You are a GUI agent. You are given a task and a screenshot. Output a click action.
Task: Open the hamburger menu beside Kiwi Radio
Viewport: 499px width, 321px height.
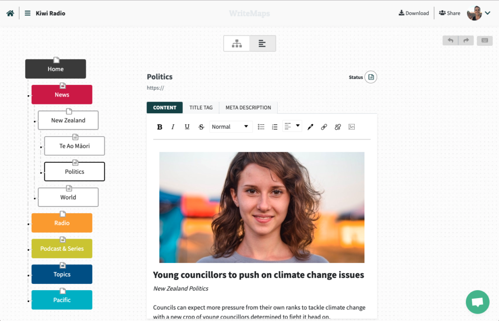point(28,13)
